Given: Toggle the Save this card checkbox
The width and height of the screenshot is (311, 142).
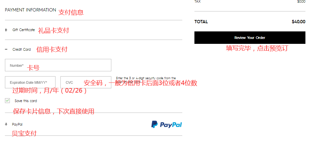Looking at the screenshot, I should (7, 101).
